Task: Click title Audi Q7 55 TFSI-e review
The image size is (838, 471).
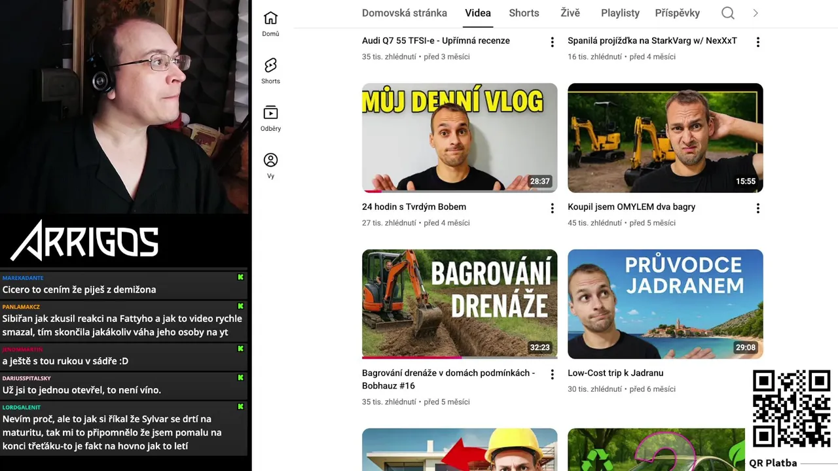Action: [x=436, y=41]
